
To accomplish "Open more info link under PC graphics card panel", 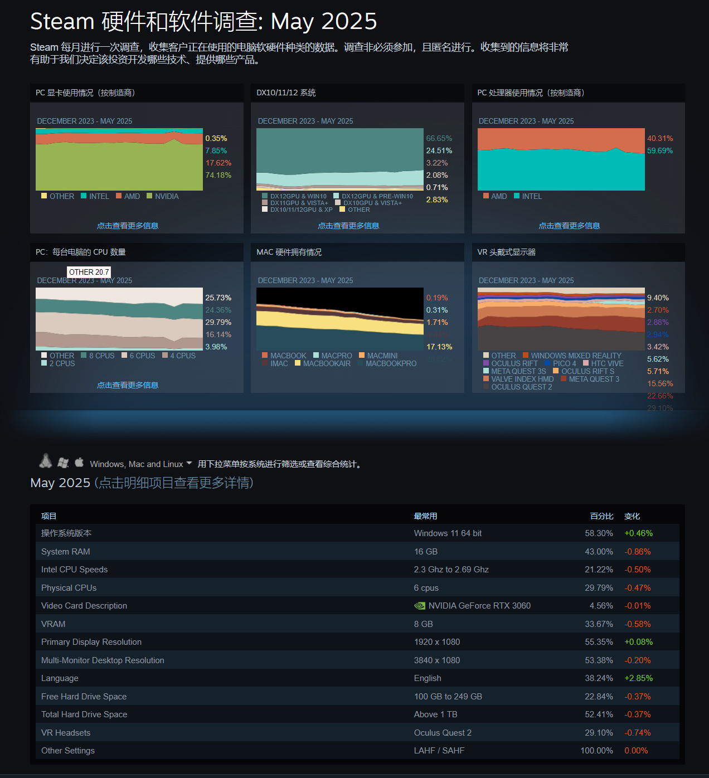I will pyautogui.click(x=128, y=226).
